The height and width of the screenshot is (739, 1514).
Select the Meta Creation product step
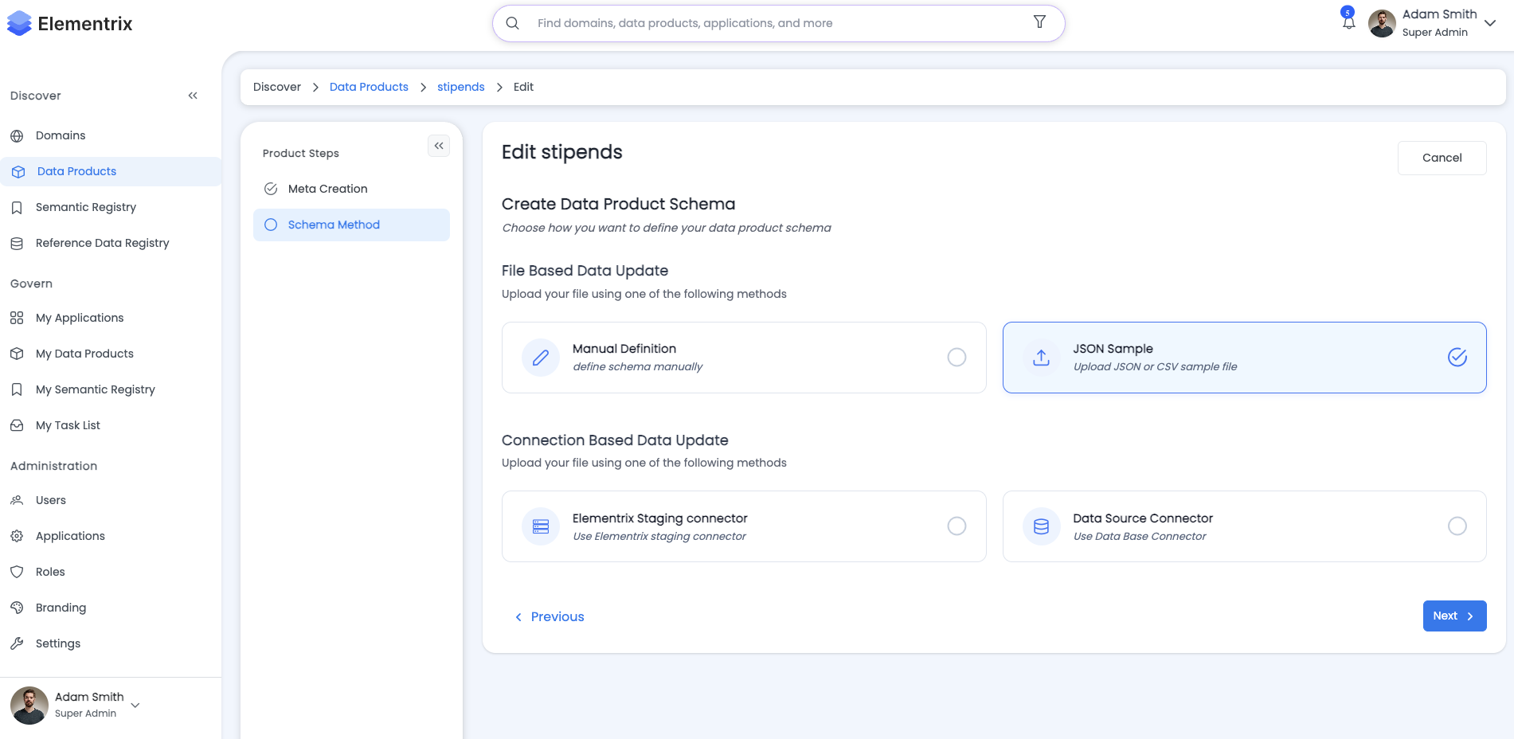click(x=327, y=189)
